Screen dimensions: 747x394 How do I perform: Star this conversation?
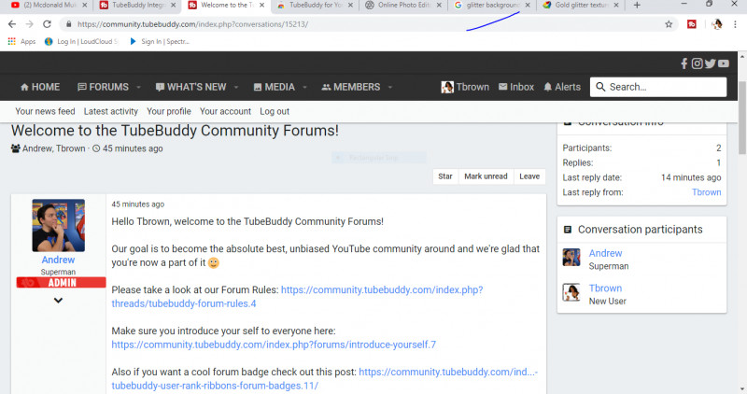[x=445, y=176]
